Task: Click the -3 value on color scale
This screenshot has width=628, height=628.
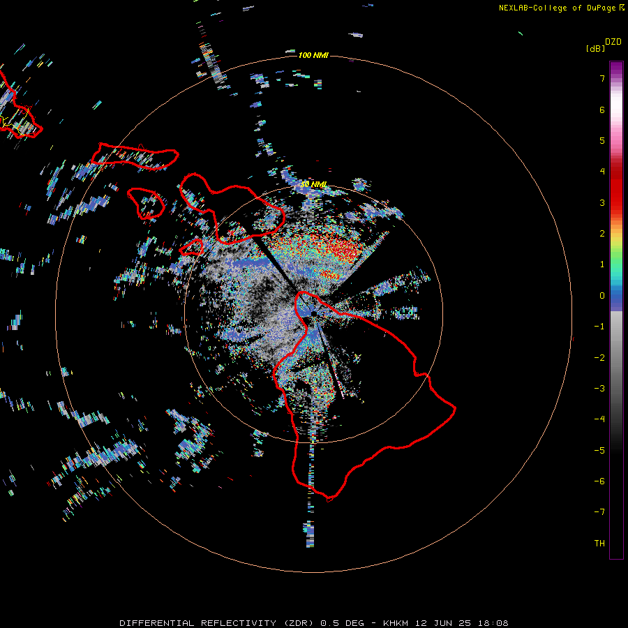Action: click(x=599, y=389)
